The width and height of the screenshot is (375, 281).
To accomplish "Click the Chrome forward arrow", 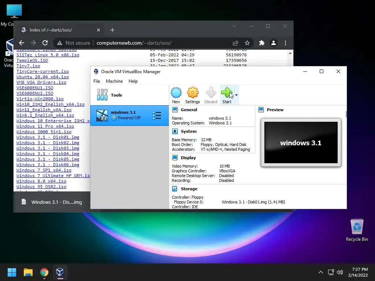I will click(x=33, y=43).
